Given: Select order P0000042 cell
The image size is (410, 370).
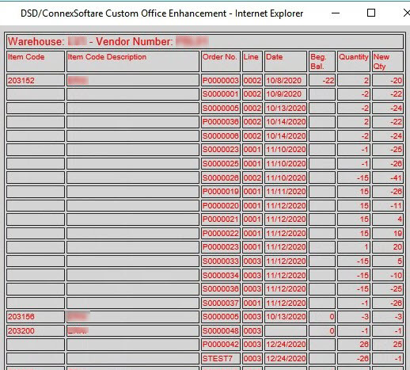Looking at the screenshot, I should click(x=221, y=345).
